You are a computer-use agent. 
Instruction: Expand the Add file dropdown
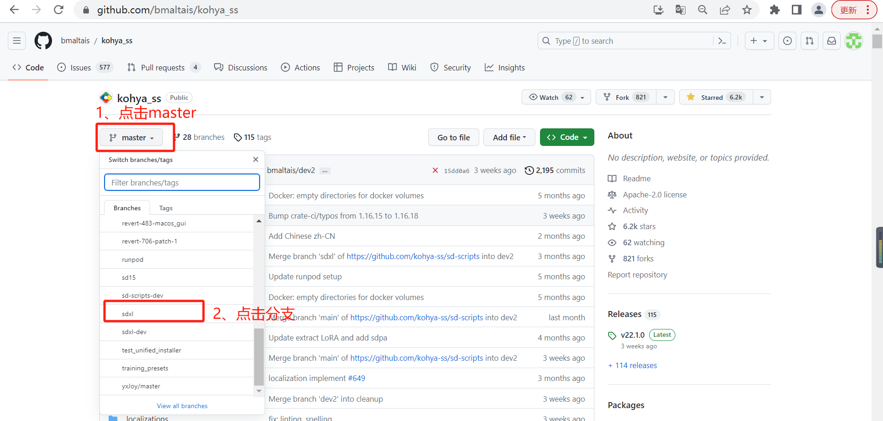point(509,137)
